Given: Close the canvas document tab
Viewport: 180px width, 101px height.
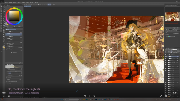Looking at the screenshot, I should (30, 6).
